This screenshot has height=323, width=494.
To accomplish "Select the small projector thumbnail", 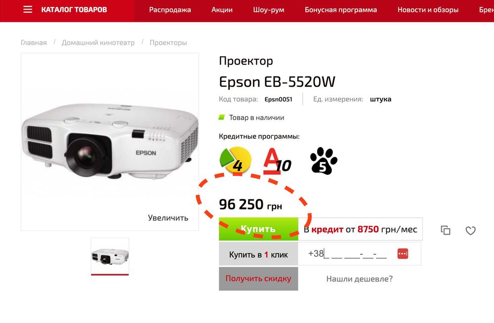I will tap(110, 256).
